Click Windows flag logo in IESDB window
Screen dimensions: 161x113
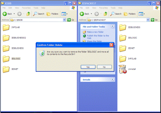pos(73,8)
